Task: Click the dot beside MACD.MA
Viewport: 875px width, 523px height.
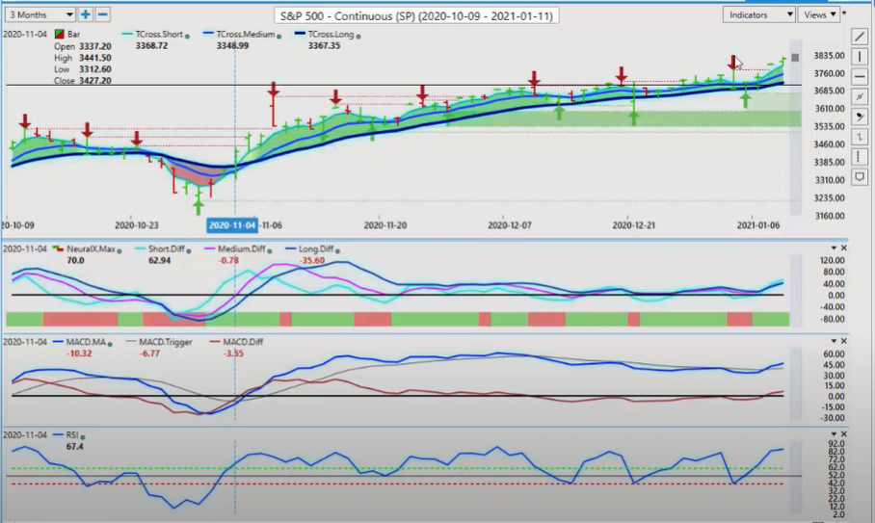Action: tap(110, 344)
